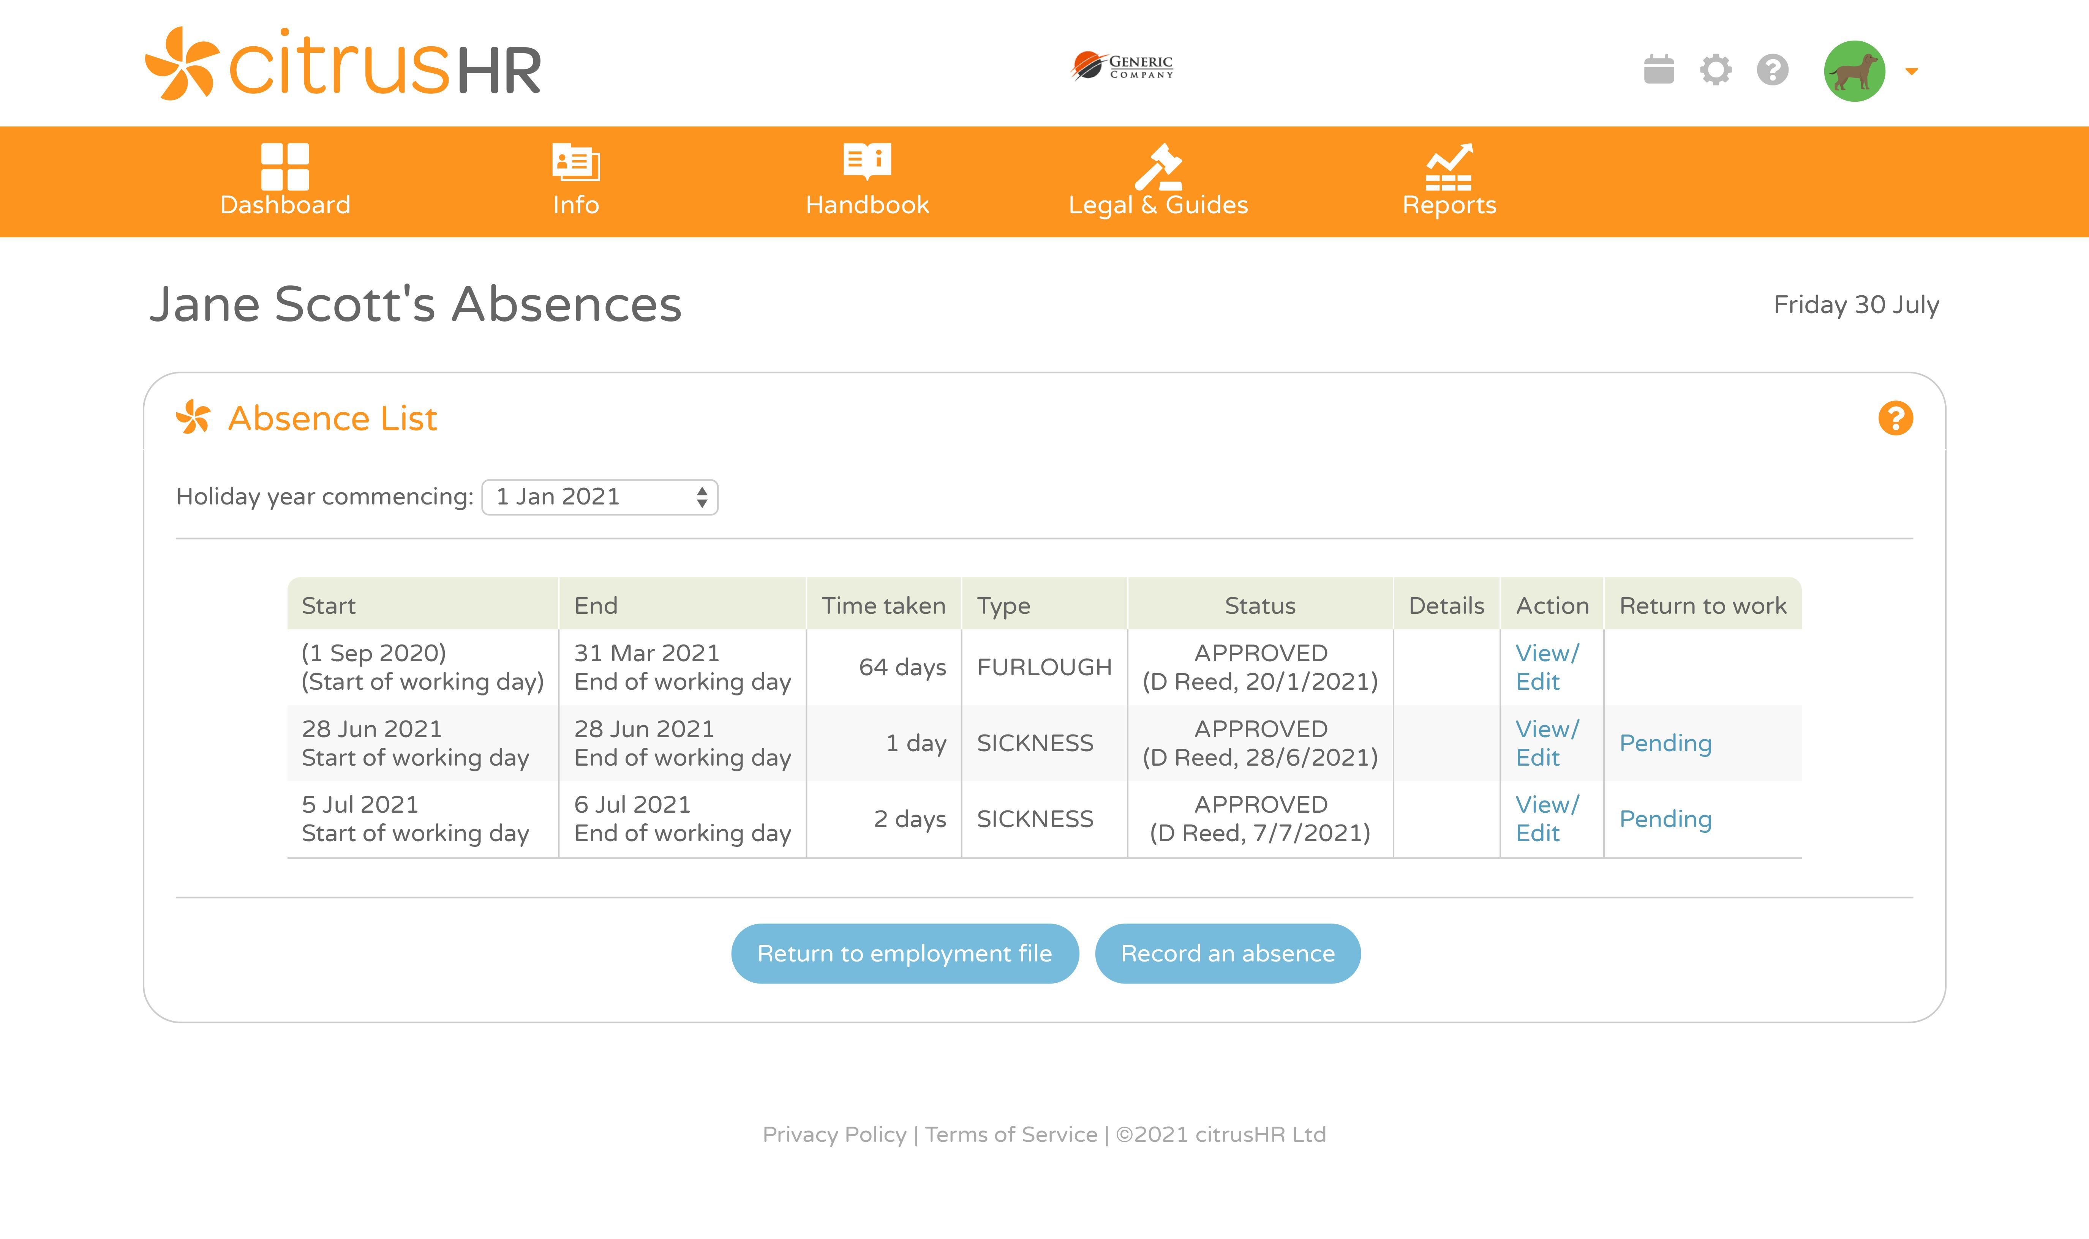Open Holiday year commencing dropdown

click(x=600, y=497)
